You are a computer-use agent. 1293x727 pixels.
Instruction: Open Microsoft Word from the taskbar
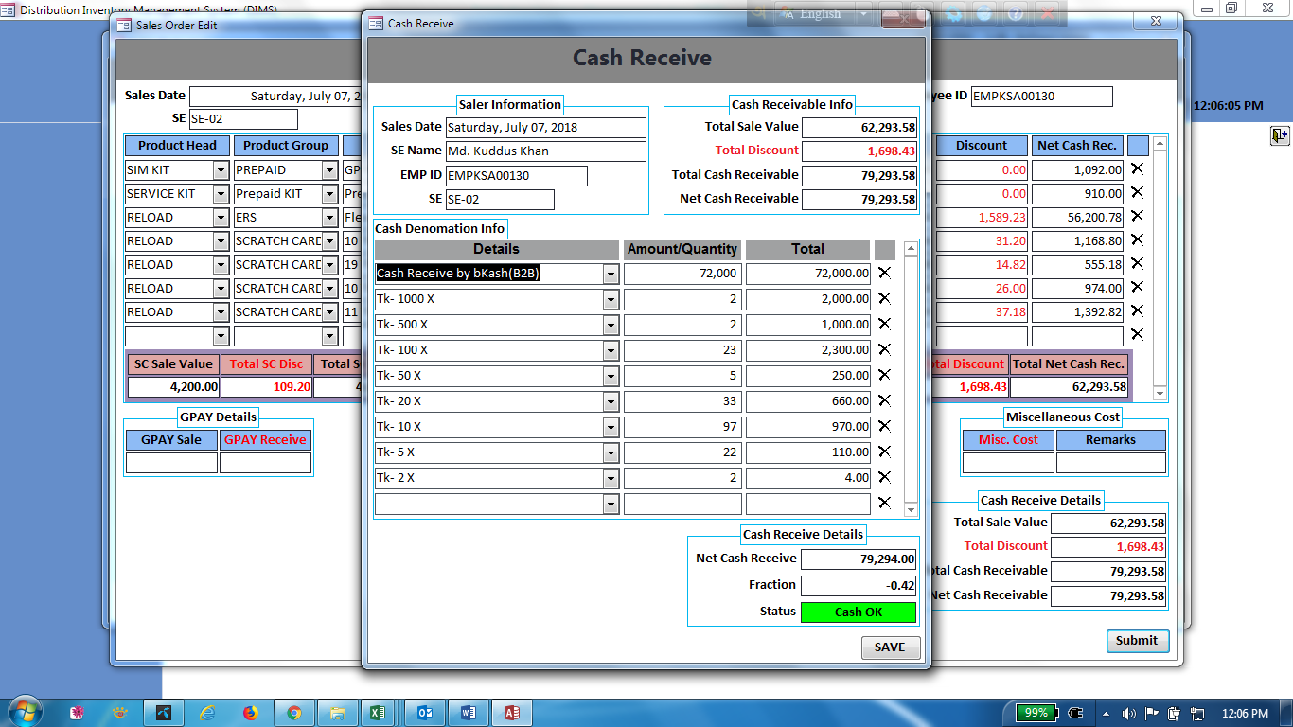pyautogui.click(x=469, y=713)
